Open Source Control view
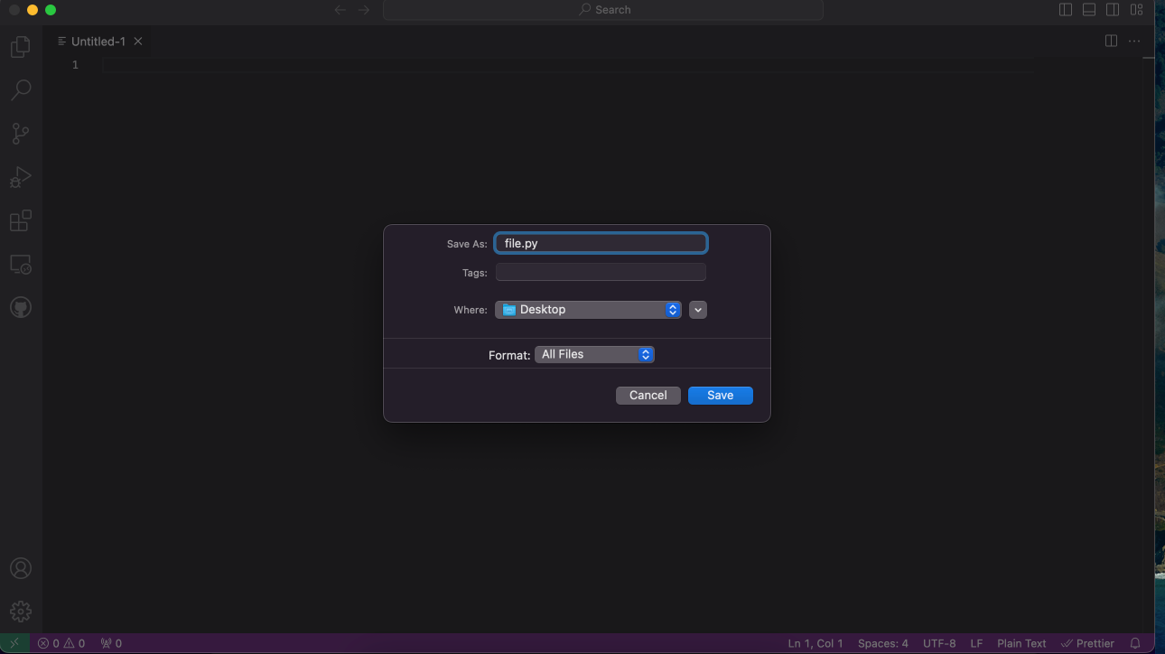 coord(20,134)
